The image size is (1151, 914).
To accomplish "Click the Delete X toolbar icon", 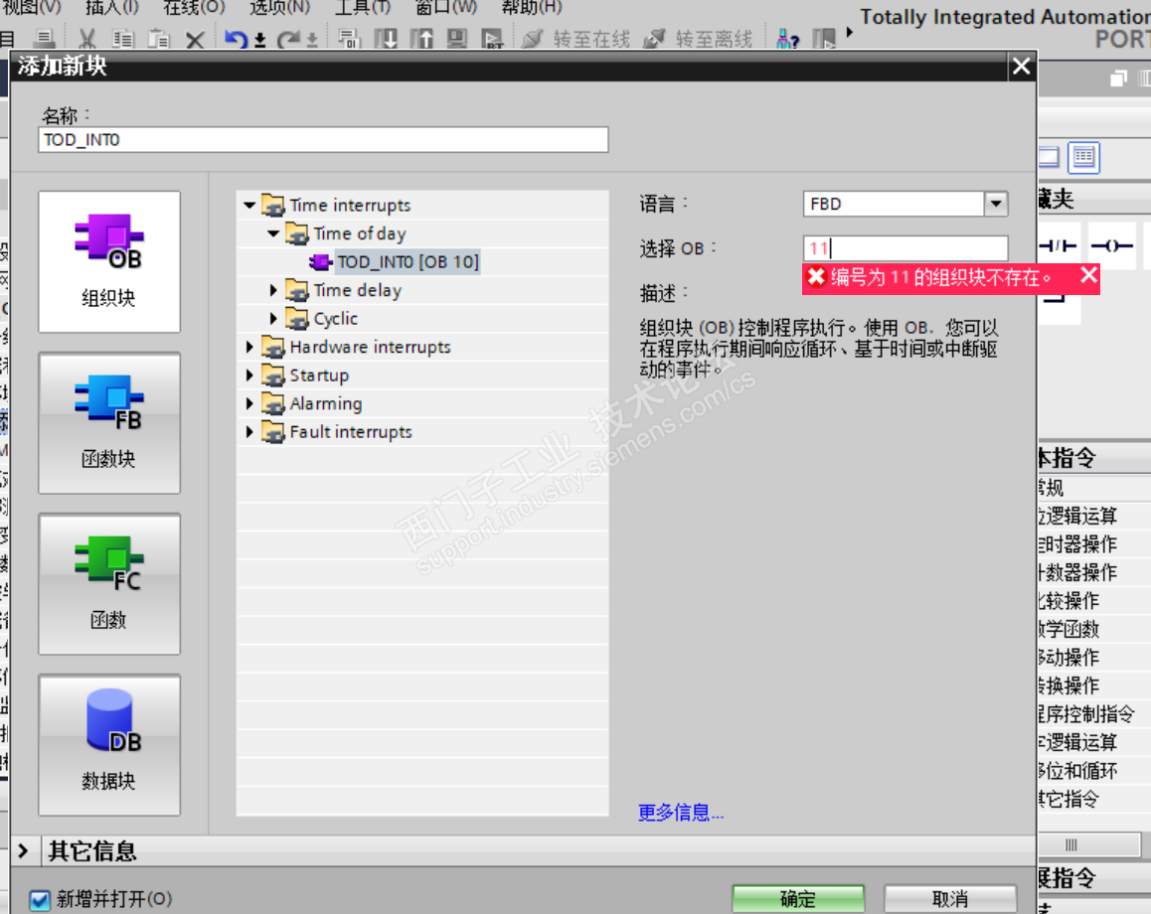I will [195, 39].
